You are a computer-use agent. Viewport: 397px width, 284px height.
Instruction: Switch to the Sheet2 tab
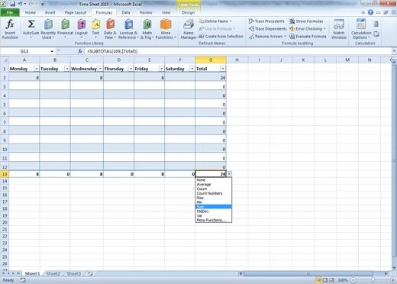(53, 273)
